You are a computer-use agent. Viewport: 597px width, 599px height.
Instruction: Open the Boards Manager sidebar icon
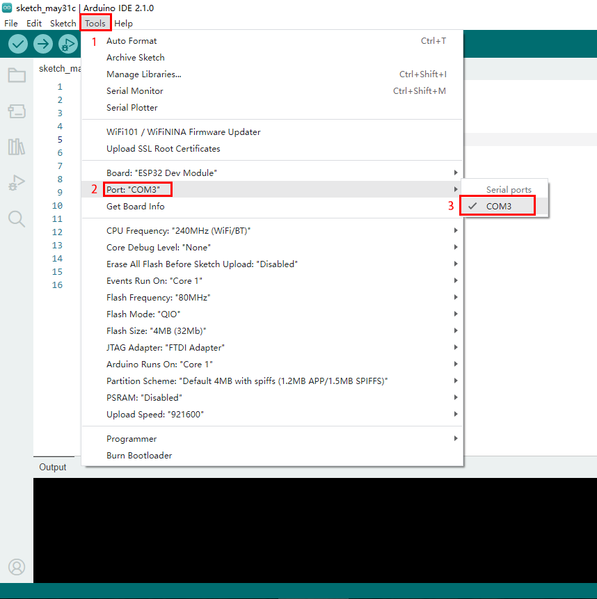pyautogui.click(x=17, y=111)
